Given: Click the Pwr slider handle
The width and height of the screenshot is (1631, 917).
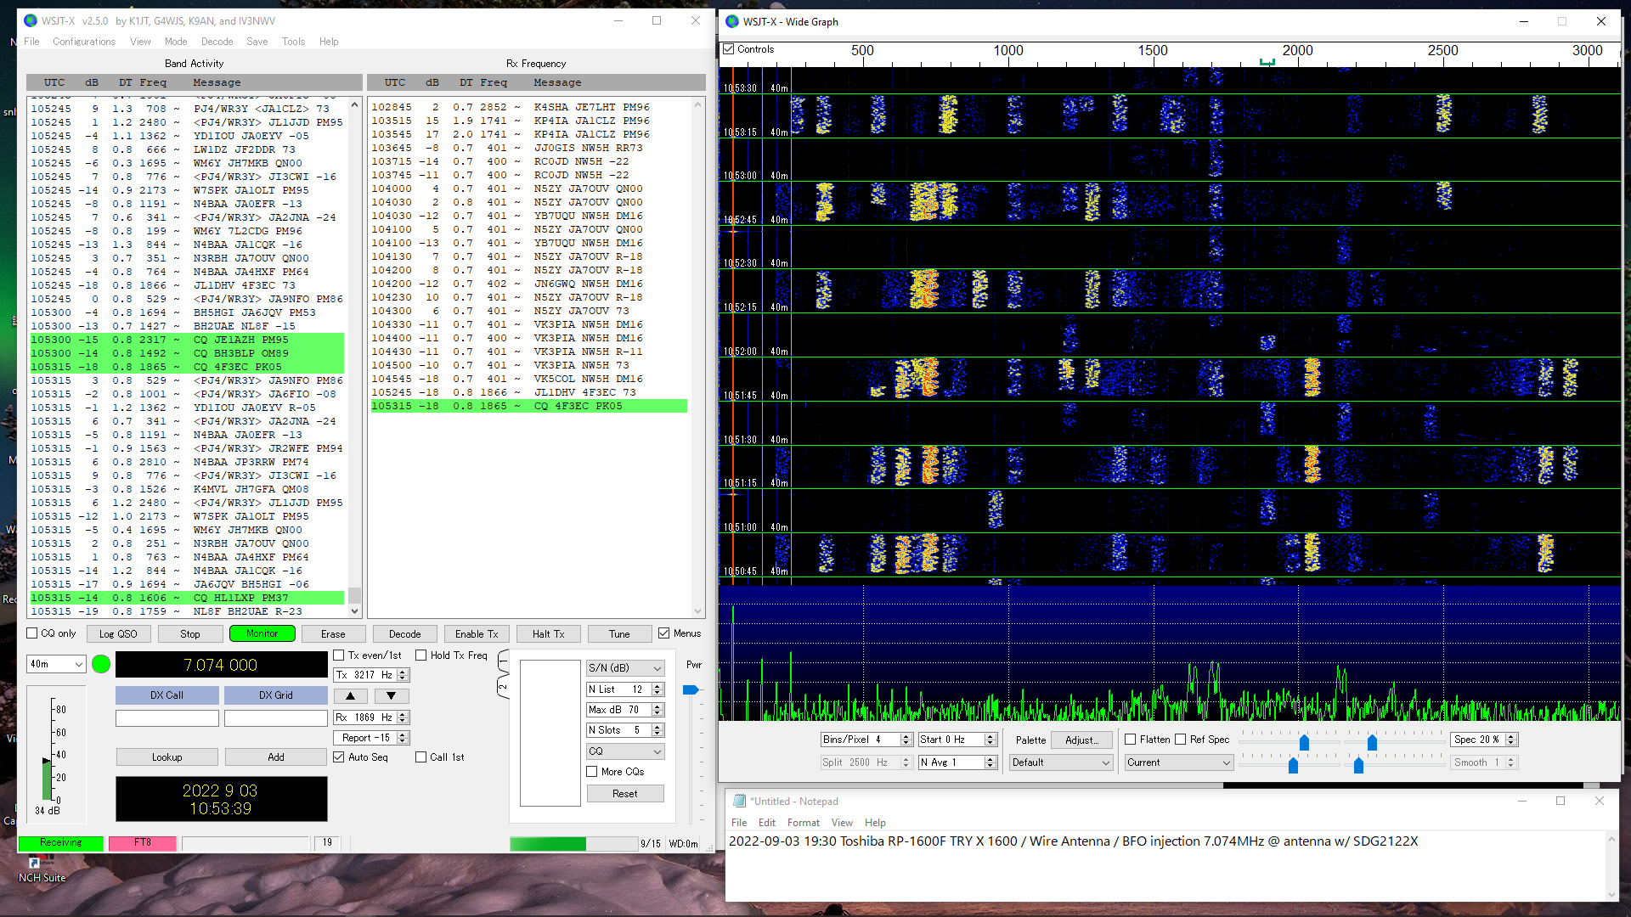Looking at the screenshot, I should (x=691, y=689).
